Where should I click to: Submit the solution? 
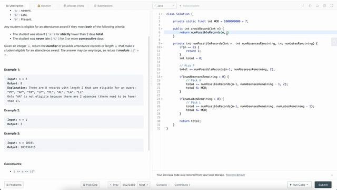(323, 185)
